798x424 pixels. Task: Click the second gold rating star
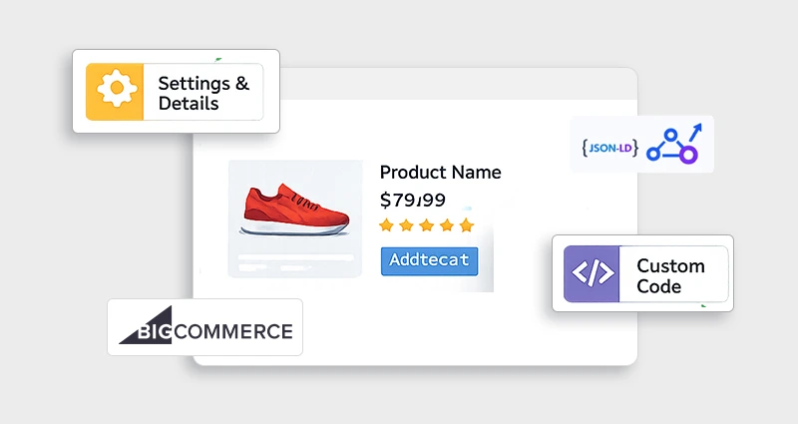tap(407, 225)
